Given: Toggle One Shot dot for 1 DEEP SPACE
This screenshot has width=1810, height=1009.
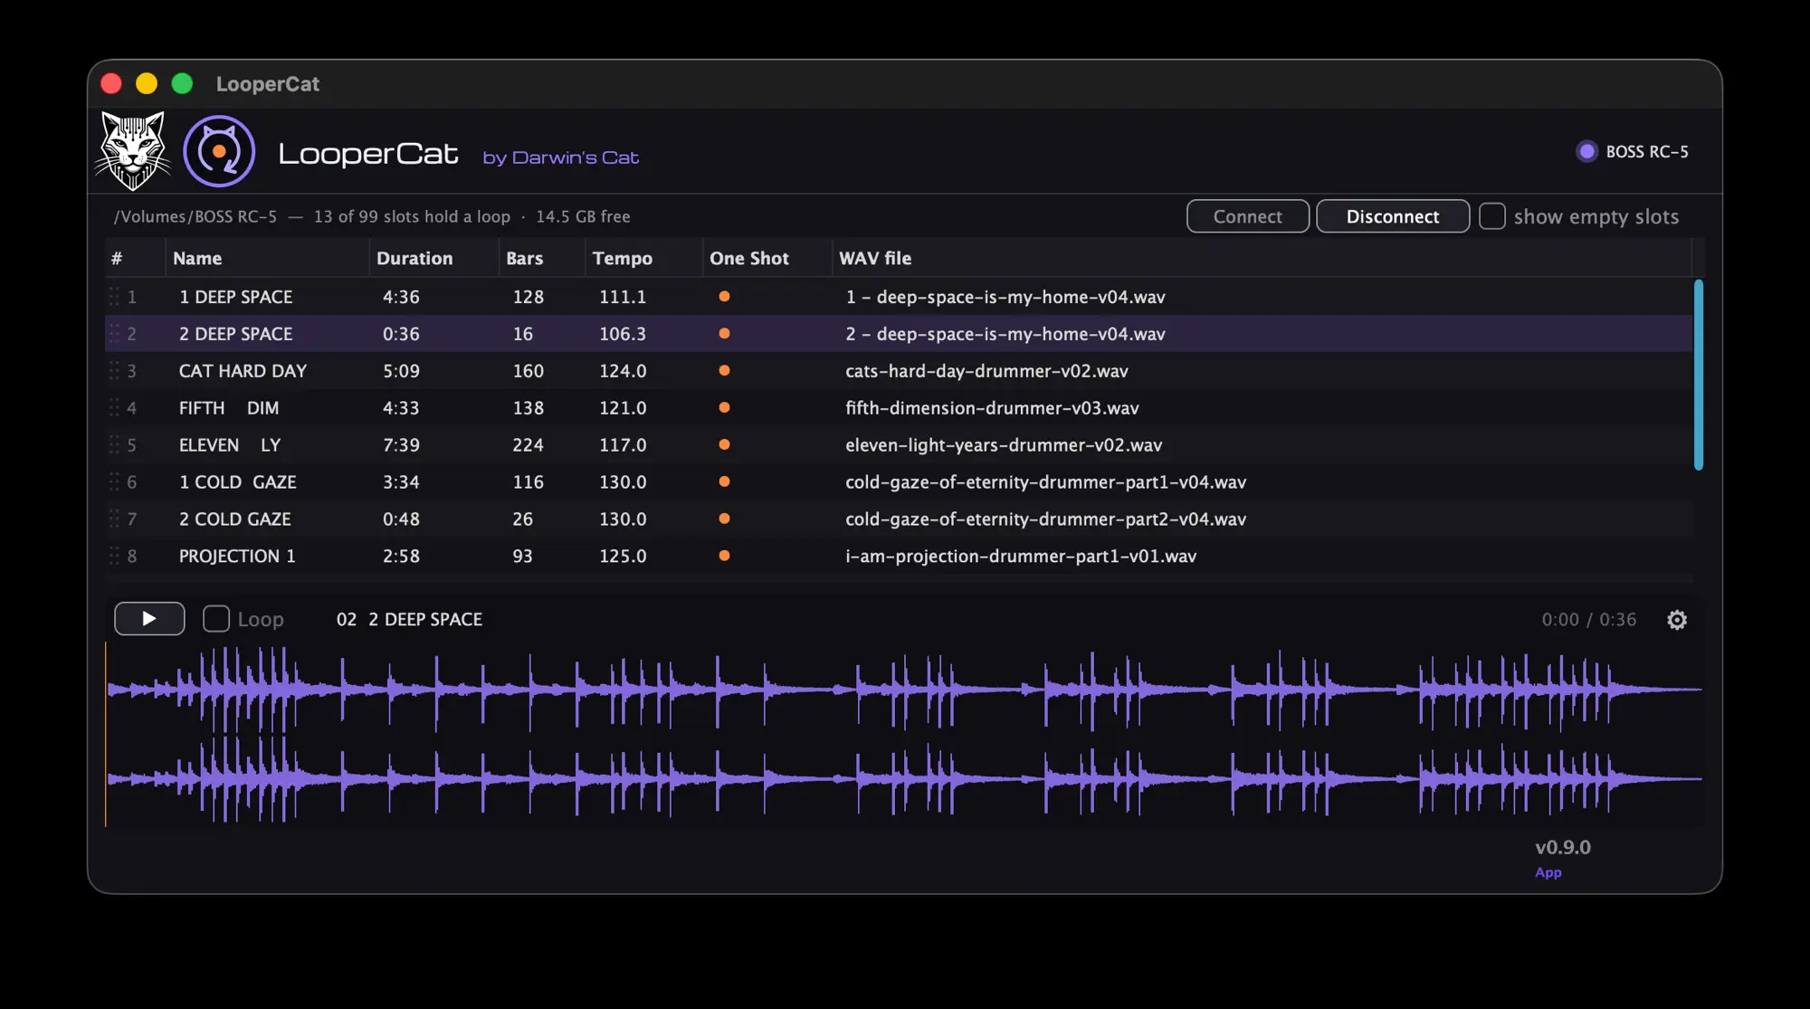Looking at the screenshot, I should click(x=724, y=297).
